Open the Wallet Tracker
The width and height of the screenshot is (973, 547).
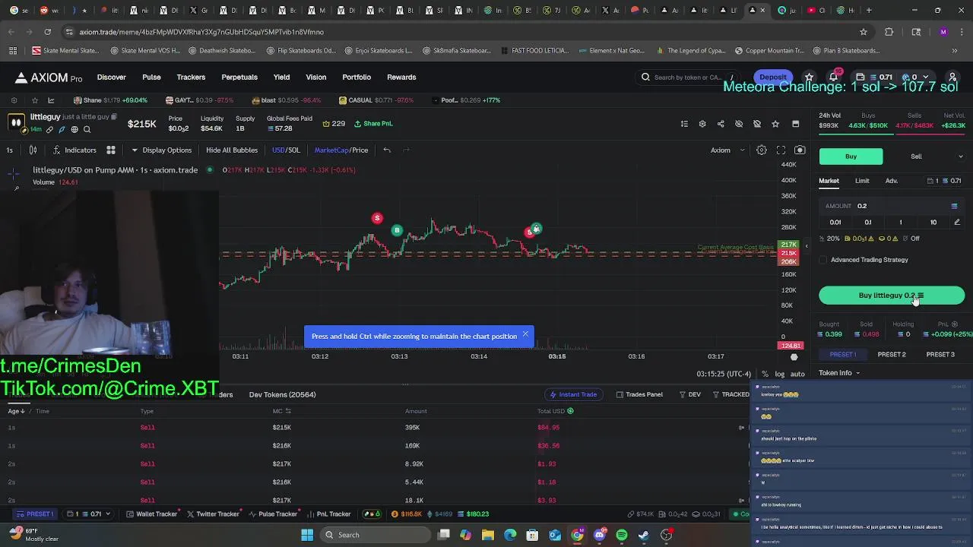point(151,514)
